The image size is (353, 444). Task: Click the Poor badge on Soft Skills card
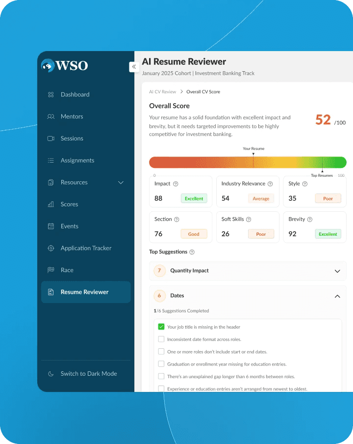[261, 234]
